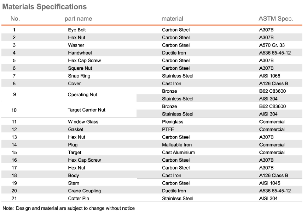Select the Target Carrier Nut cell
The height and width of the screenshot is (212, 307).
[87, 110]
